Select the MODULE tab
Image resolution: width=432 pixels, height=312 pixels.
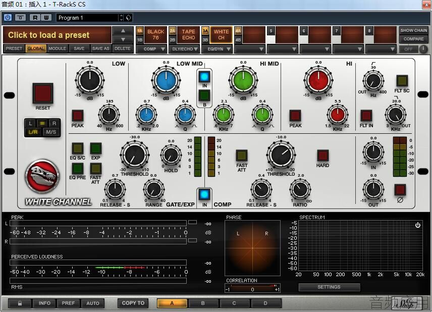pos(58,48)
